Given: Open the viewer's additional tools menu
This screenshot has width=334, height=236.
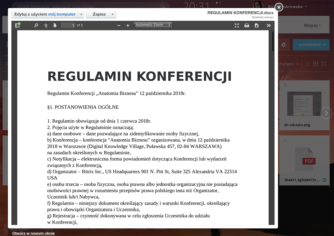Looking at the screenshot, I should click(x=268, y=25).
